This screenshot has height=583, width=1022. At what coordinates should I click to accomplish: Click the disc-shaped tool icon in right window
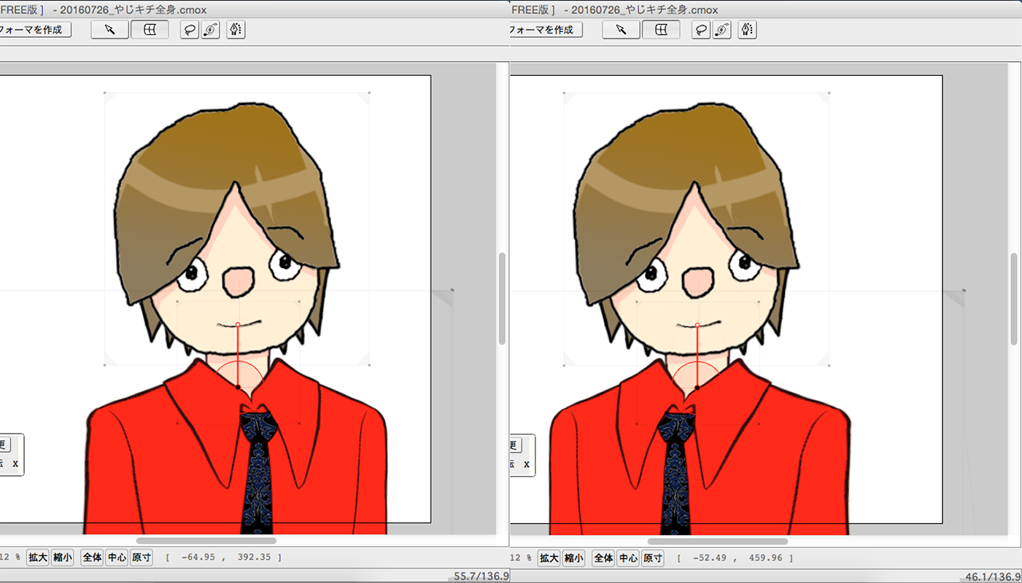[721, 30]
